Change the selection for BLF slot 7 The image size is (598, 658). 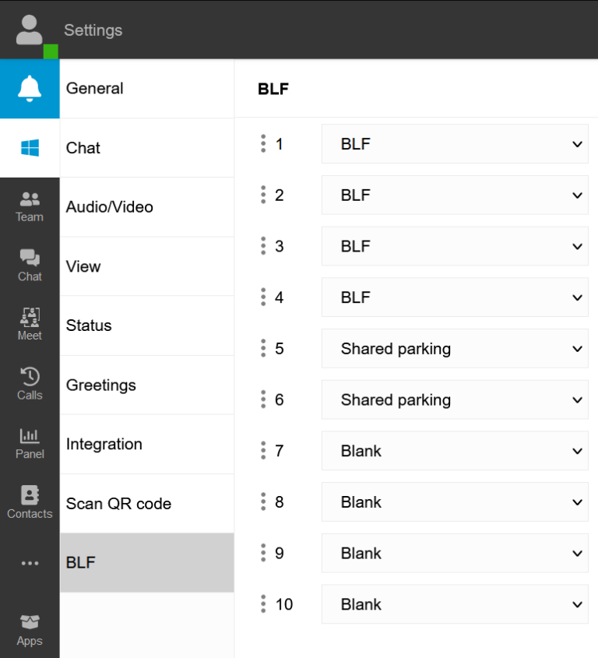click(455, 451)
